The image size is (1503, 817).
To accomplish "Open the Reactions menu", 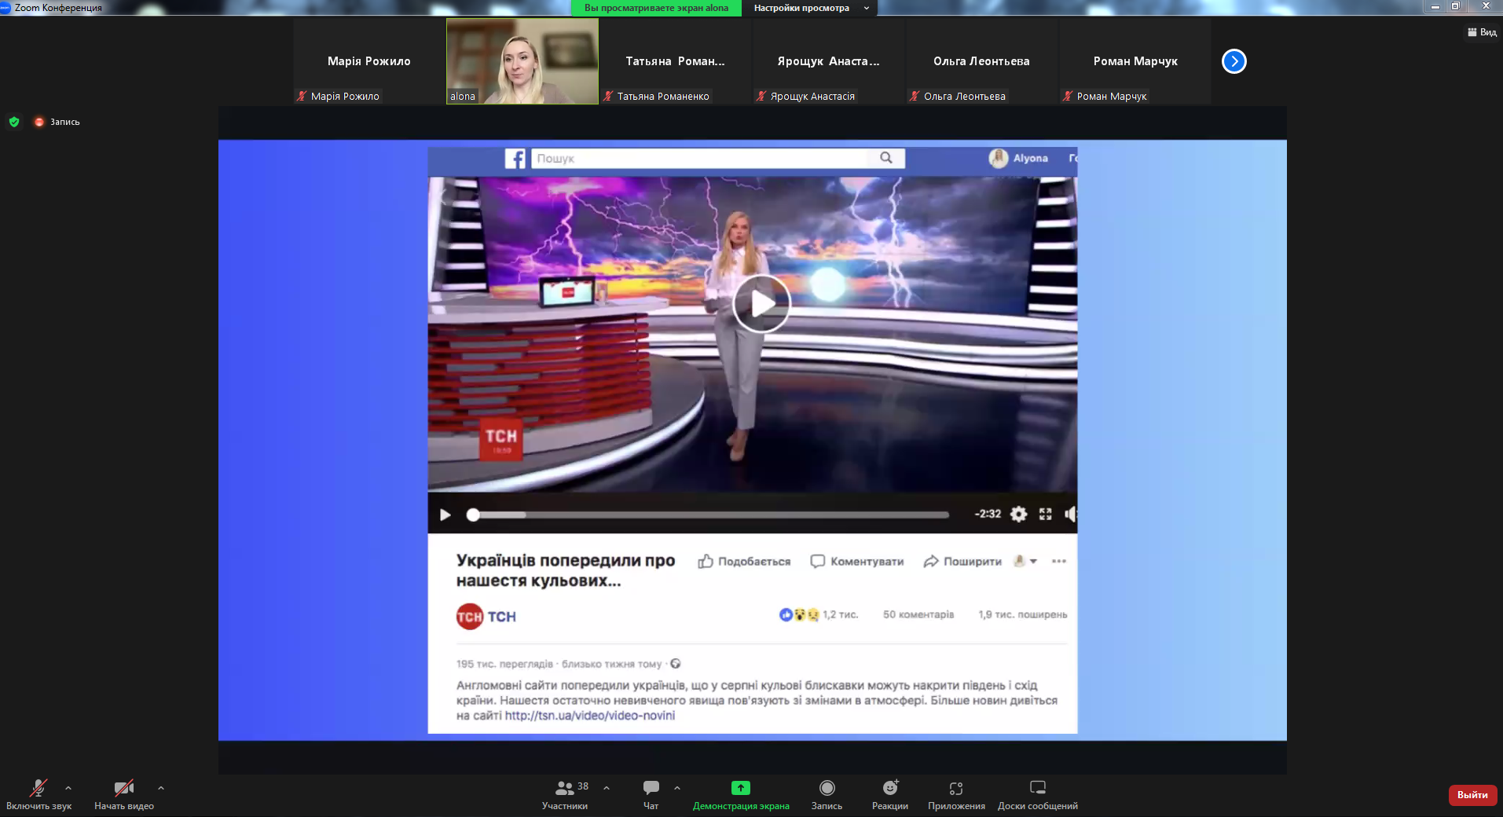I will 889,788.
